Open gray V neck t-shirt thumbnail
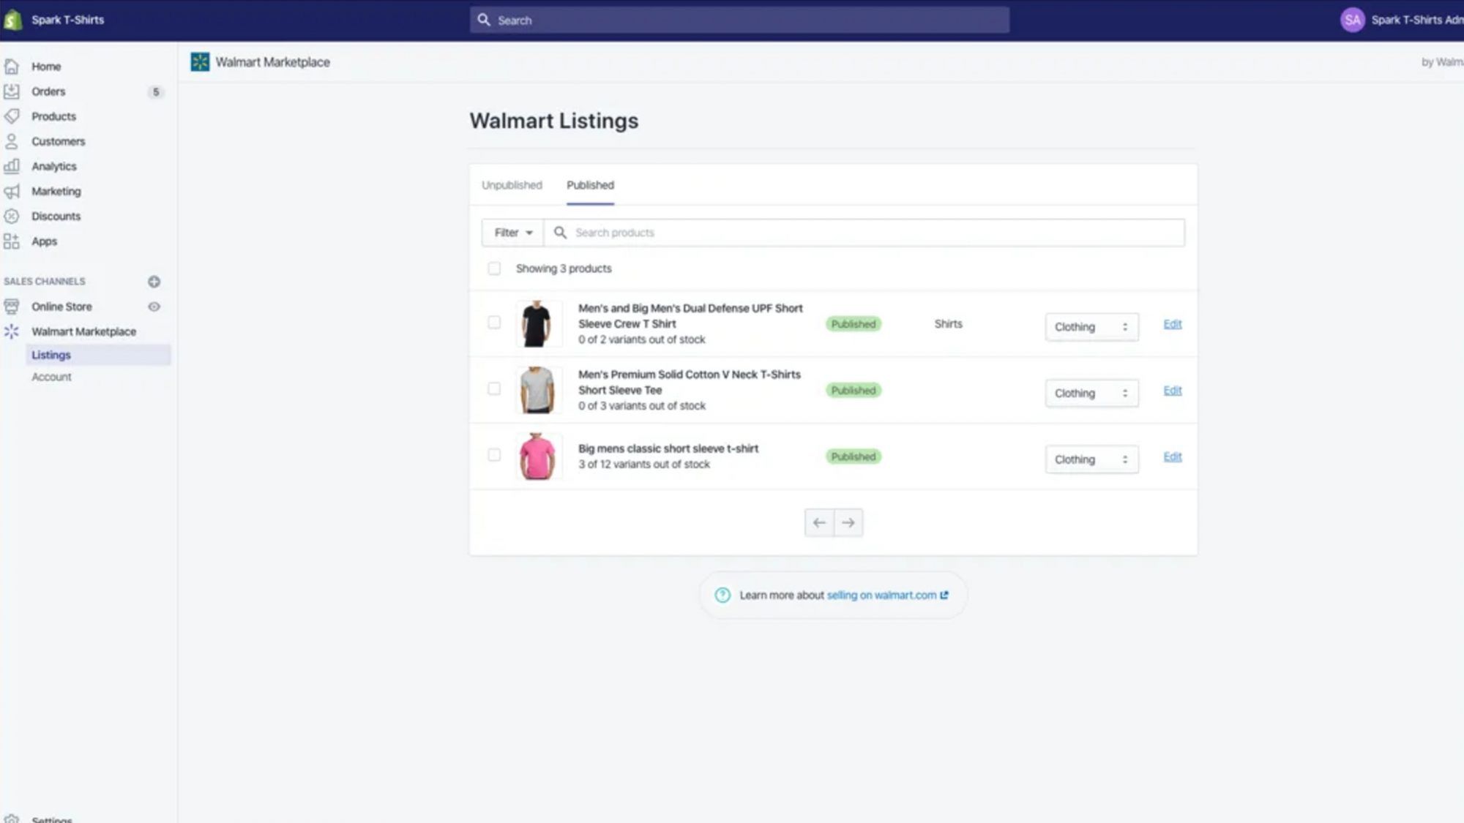The image size is (1464, 823). (x=539, y=390)
